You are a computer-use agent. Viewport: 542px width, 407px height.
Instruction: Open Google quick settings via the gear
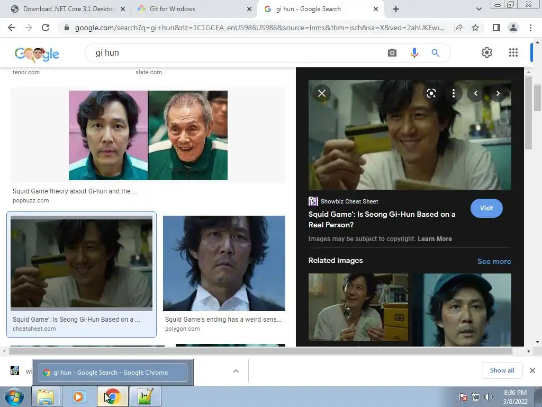coord(487,52)
